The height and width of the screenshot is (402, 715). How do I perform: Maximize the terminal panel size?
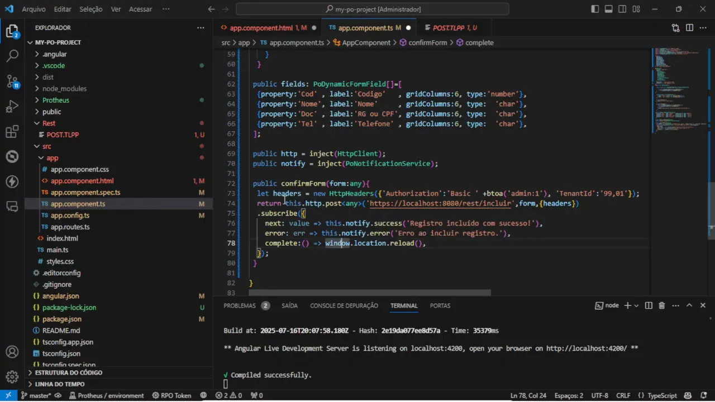[689, 305]
